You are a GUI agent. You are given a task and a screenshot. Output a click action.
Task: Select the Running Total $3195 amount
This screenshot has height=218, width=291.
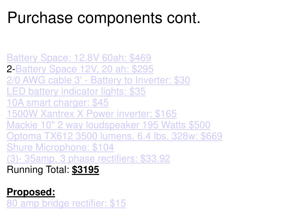(85, 170)
